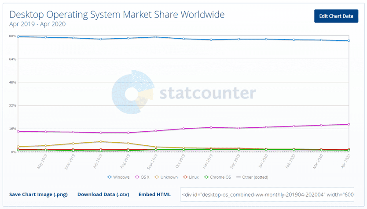Viewport: 367px width, 209px height.
Task: Select the Embed HTML link
Action: coord(154,194)
